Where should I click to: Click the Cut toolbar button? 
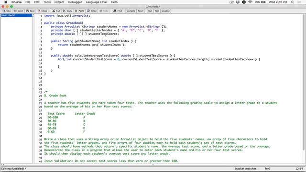56,11
